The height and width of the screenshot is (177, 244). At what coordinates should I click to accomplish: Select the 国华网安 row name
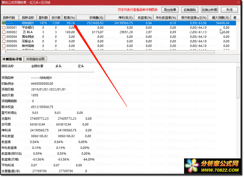(x=28, y=37)
